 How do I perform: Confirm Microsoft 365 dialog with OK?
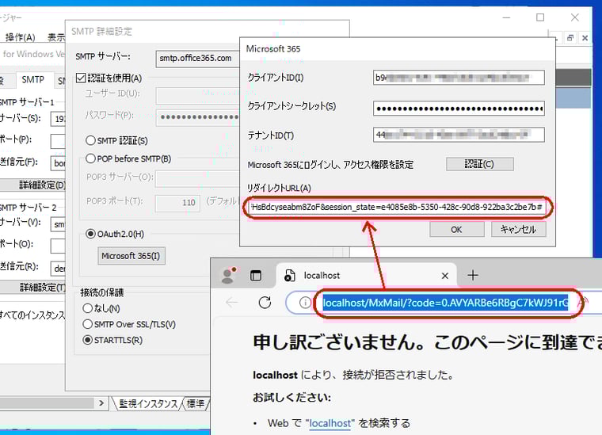(x=456, y=229)
